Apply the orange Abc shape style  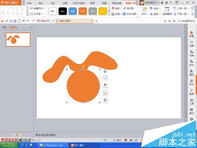pos(83,11)
